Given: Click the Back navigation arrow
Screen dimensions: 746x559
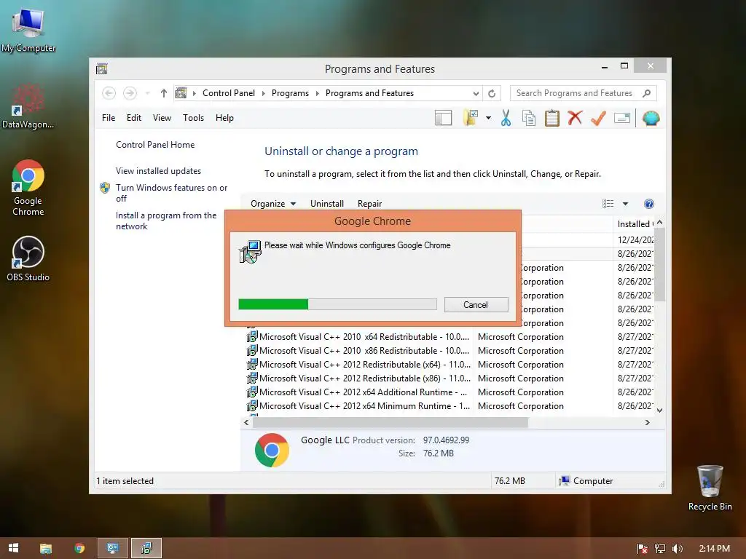Looking at the screenshot, I should click(109, 93).
